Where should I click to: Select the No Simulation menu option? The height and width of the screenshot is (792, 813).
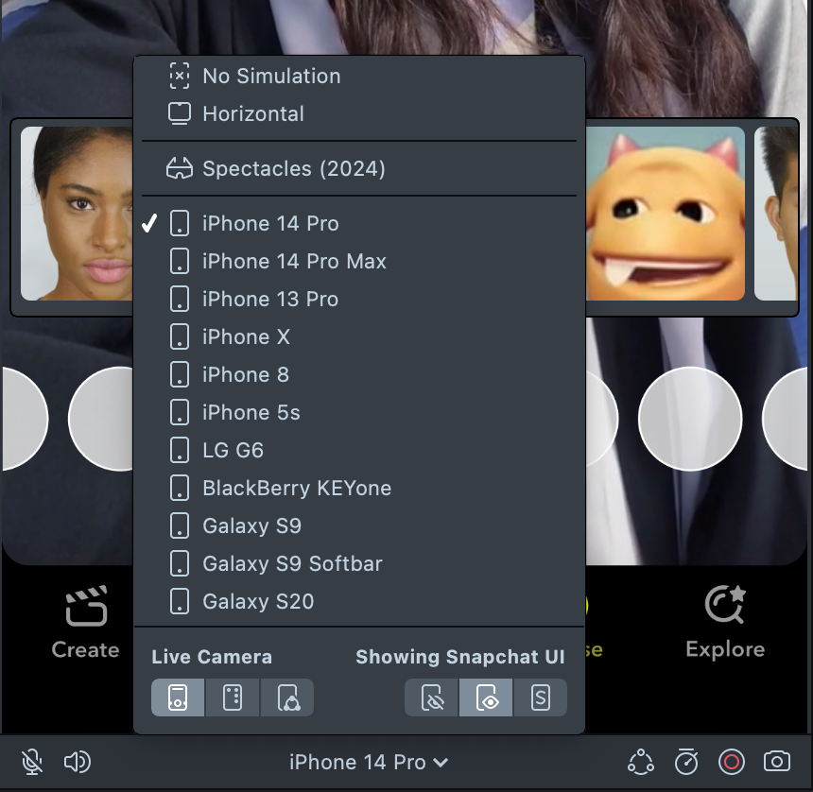tap(271, 77)
